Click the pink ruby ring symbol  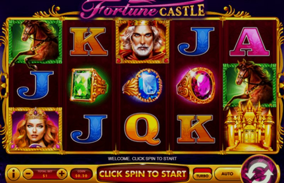(x=196, y=85)
